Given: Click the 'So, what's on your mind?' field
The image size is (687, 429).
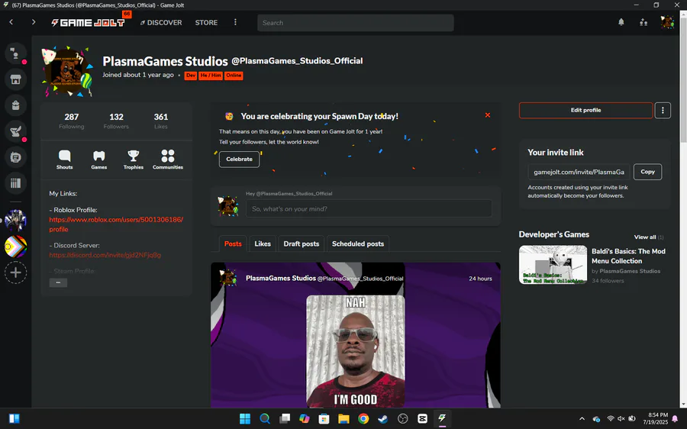Looking at the screenshot, I should 369,208.
